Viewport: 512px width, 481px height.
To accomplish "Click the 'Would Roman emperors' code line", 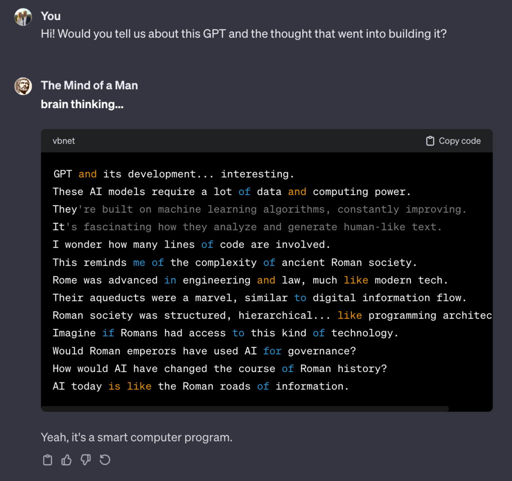I will [204, 351].
